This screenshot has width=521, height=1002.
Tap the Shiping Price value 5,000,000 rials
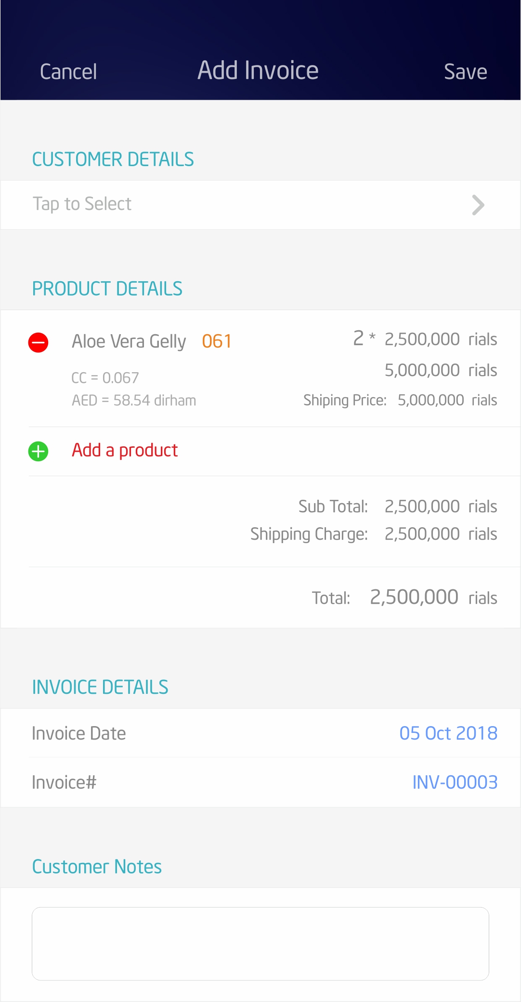pyautogui.click(x=447, y=400)
